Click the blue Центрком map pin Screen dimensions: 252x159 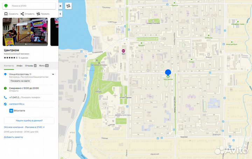click(x=168, y=72)
